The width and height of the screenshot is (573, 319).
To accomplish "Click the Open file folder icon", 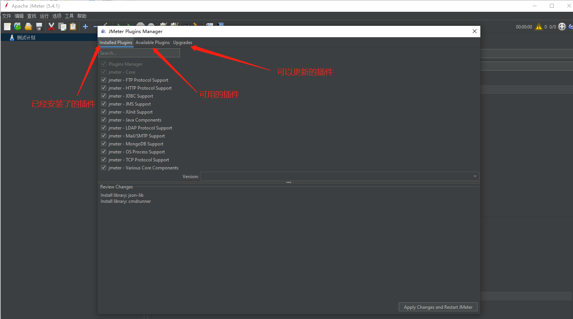I will point(28,27).
